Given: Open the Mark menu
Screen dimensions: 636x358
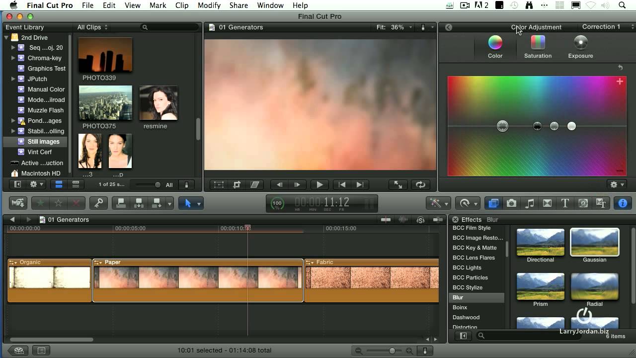Looking at the screenshot, I should (158, 5).
